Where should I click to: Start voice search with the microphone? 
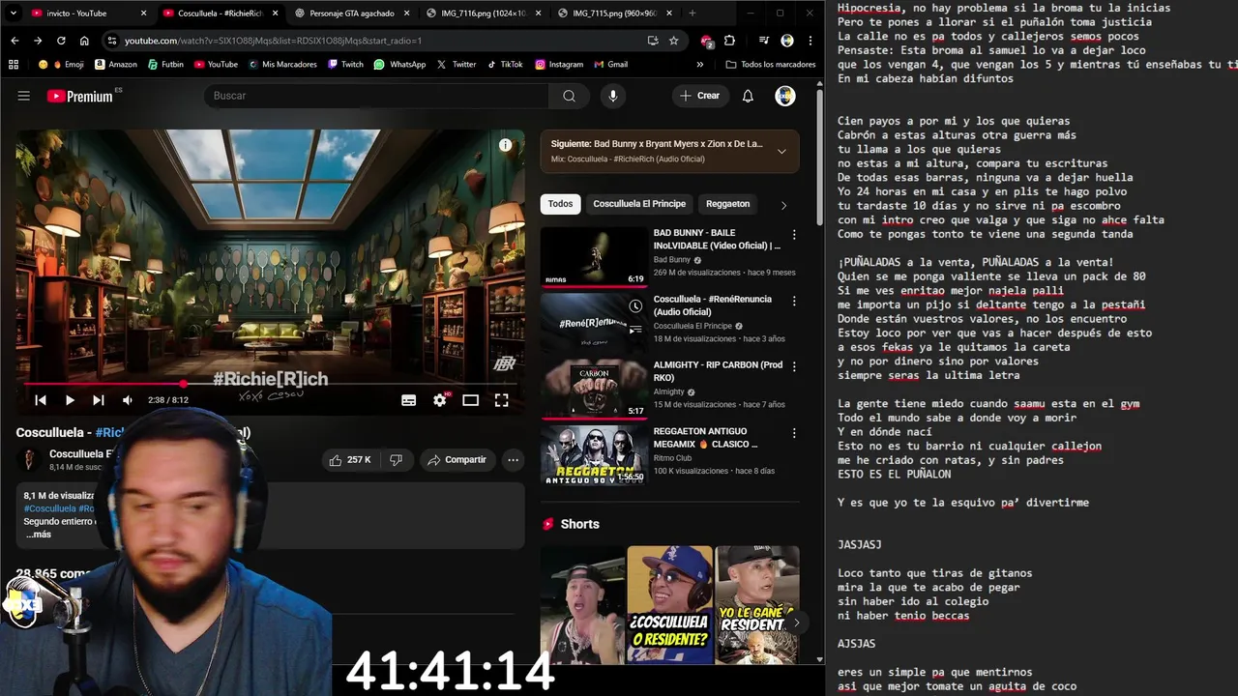[x=612, y=96]
